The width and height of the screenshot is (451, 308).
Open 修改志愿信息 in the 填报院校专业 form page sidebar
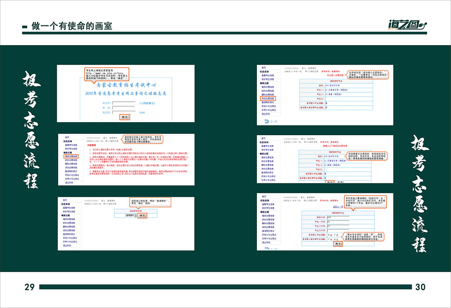click(268, 220)
